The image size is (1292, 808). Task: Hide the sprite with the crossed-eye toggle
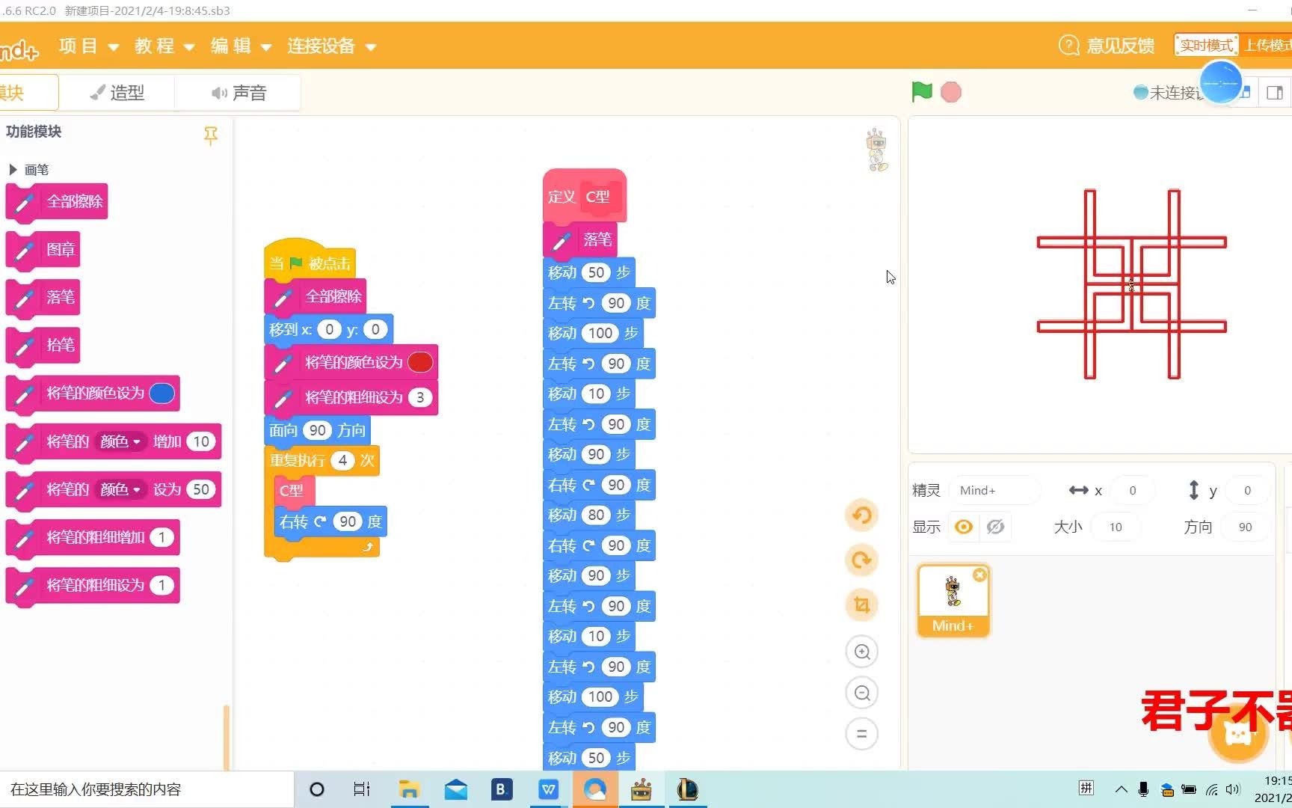coord(995,527)
